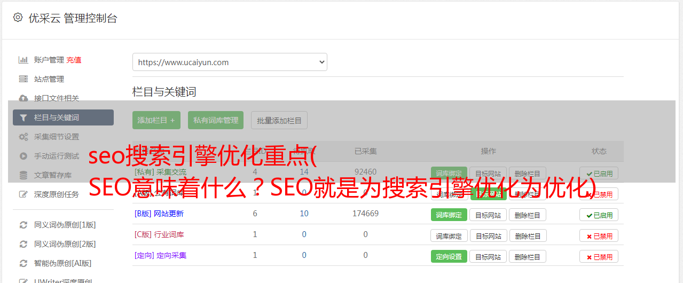Click the 批量添加栏目 button
This screenshot has width=683, height=283.
[279, 120]
